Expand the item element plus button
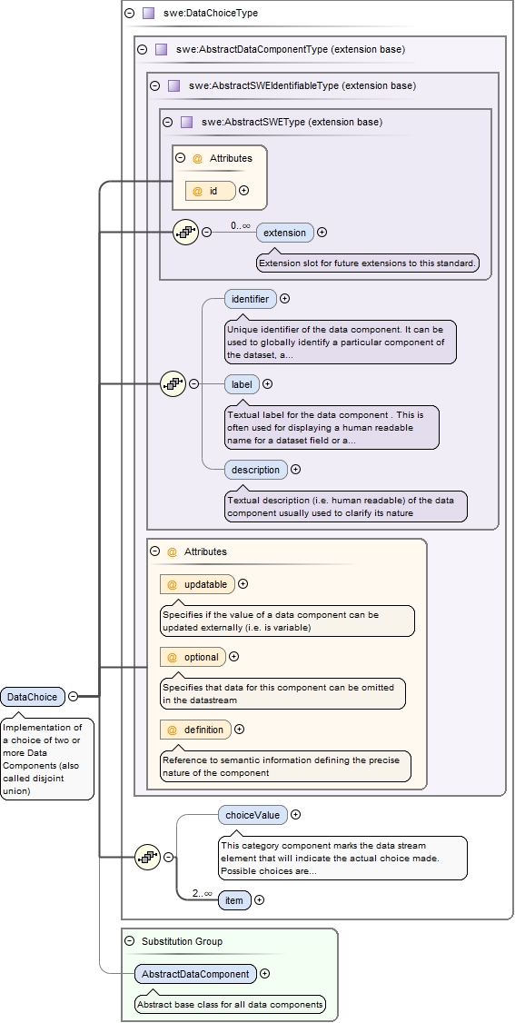 coord(260,899)
